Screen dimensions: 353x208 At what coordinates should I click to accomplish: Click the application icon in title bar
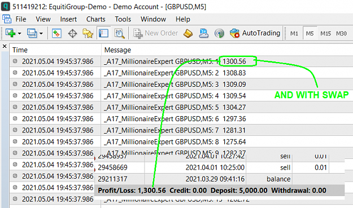tap(6, 6)
